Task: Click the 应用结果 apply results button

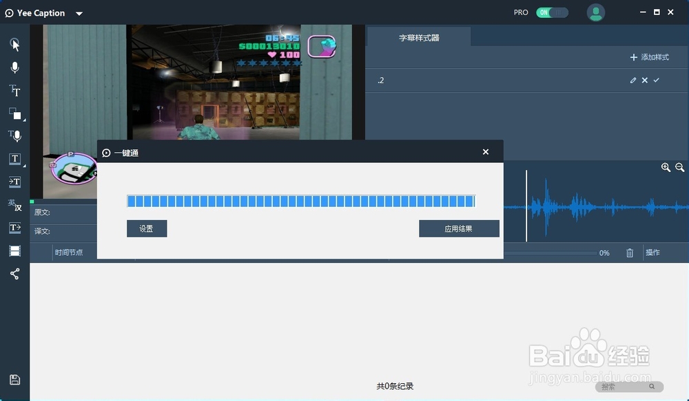Action: [459, 228]
